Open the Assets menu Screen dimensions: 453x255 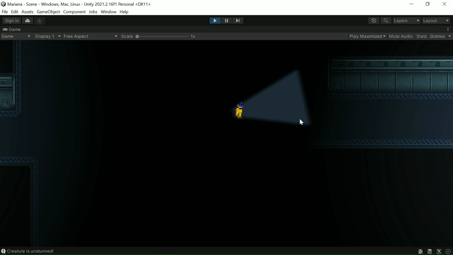27,12
